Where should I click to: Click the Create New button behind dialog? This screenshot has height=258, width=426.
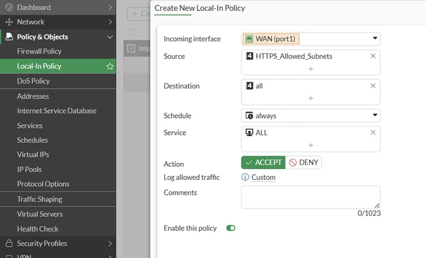[x=139, y=14]
